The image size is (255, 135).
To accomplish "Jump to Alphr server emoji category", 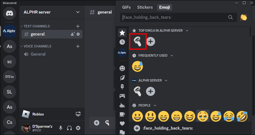I will click(x=122, y=53).
